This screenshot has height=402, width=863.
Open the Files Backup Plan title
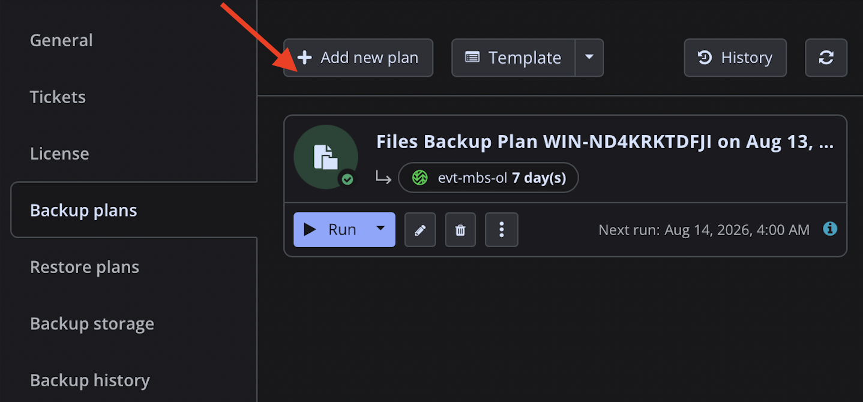click(605, 142)
